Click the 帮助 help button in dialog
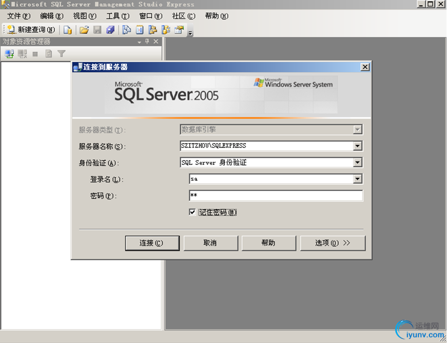The image size is (447, 343). (x=269, y=243)
